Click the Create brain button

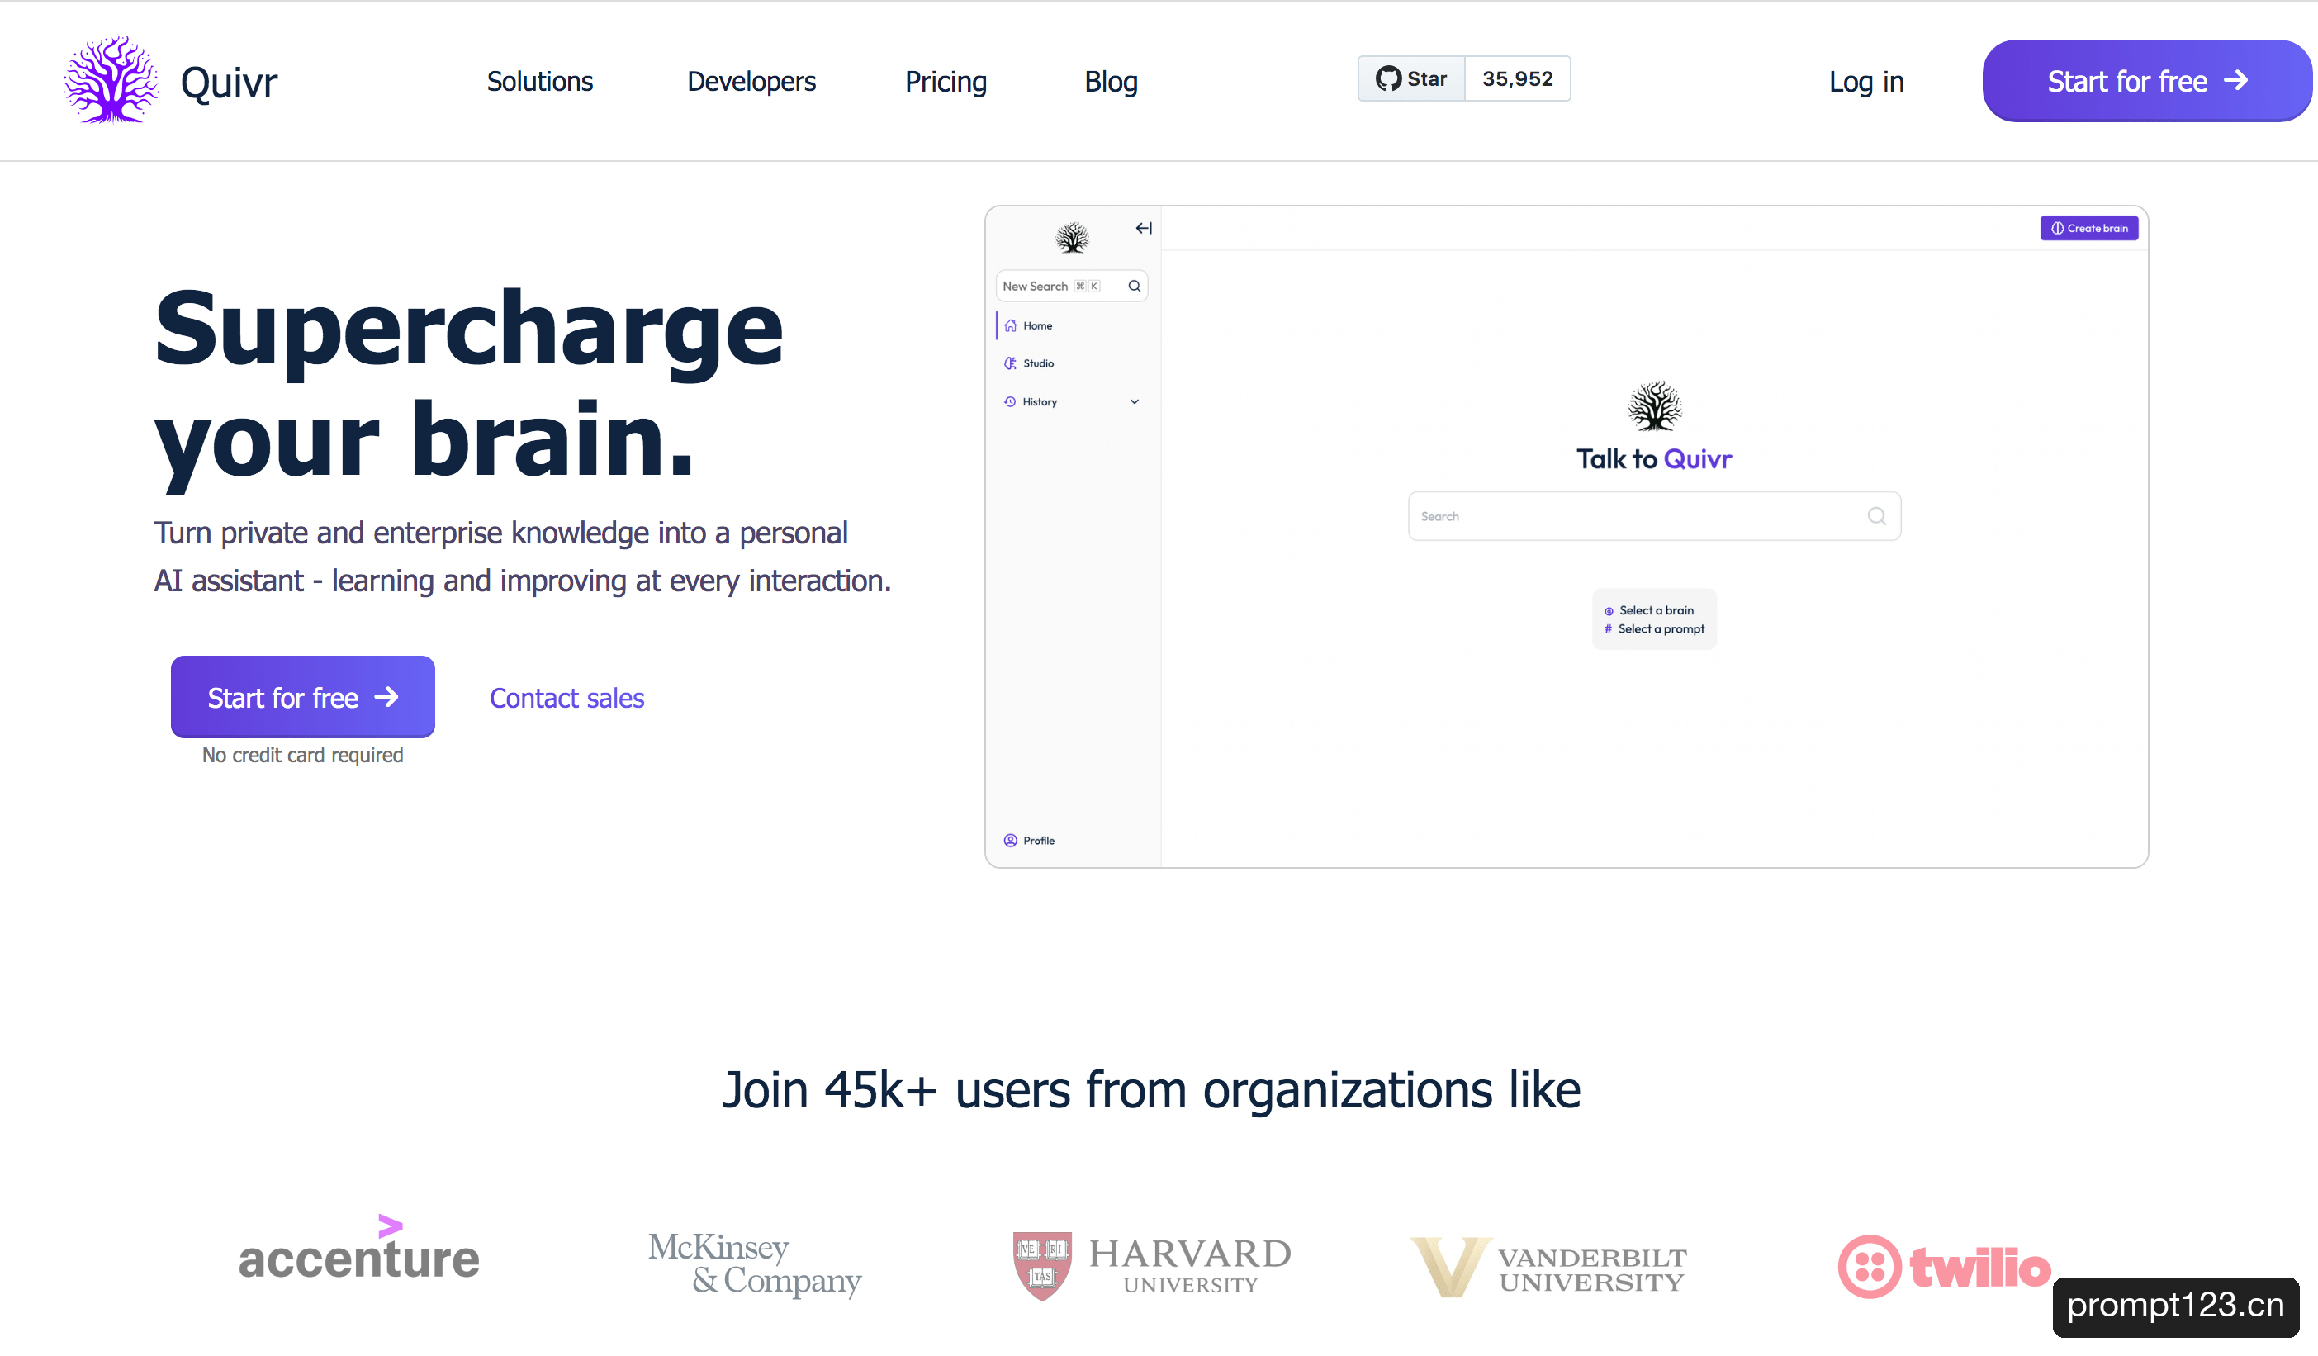(x=2089, y=228)
